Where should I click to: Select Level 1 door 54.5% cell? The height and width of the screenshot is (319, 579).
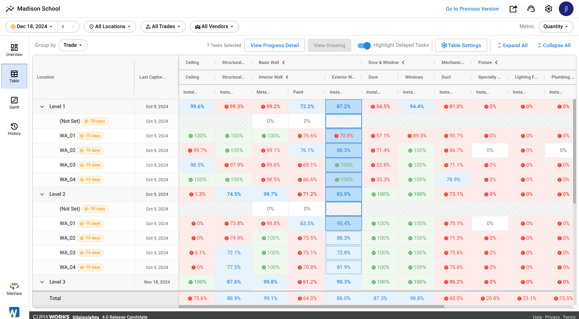380,107
